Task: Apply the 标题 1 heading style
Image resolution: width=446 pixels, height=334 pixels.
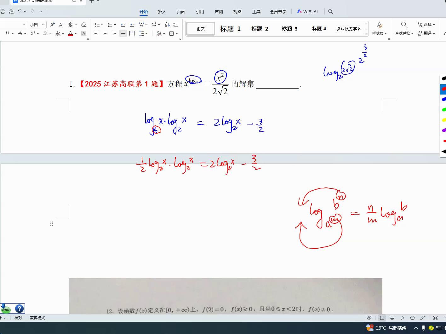Action: (x=230, y=29)
